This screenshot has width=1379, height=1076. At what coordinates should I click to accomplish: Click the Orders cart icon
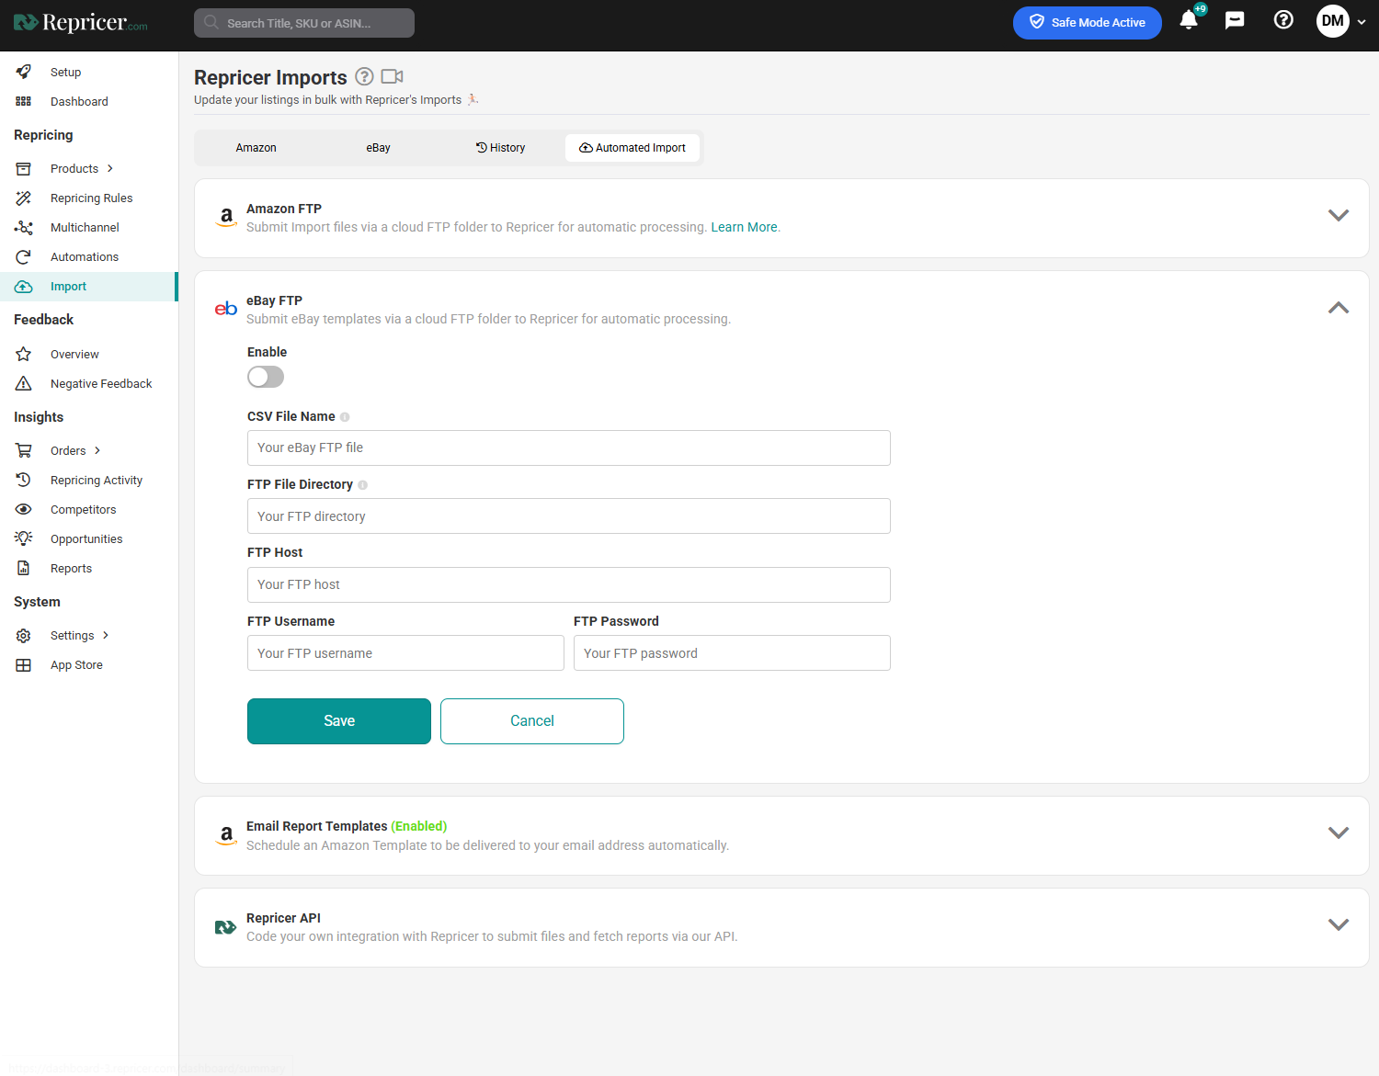point(24,451)
